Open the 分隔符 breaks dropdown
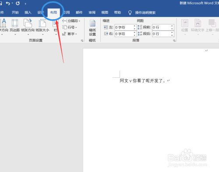 (71, 21)
